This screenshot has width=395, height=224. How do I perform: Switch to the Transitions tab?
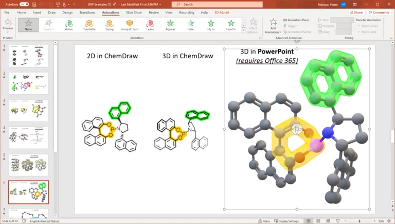pyautogui.click(x=87, y=12)
